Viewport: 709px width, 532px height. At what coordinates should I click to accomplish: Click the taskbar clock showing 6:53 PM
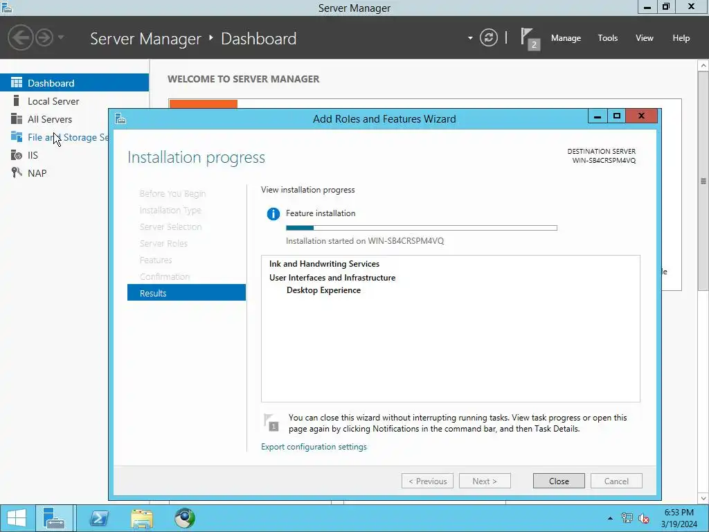tap(679, 518)
